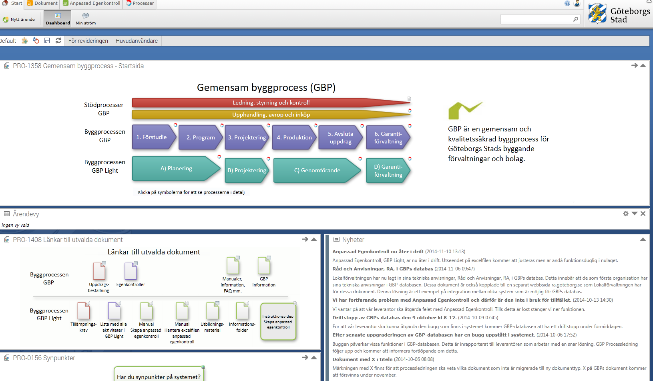Open GBP Light step D) Garantiförvaltning
653x381 pixels.
point(388,171)
